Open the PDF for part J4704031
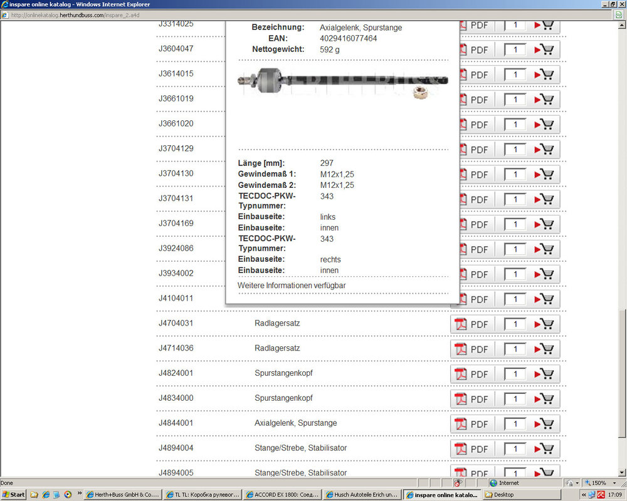The width and height of the screenshot is (627, 501). tap(472, 324)
